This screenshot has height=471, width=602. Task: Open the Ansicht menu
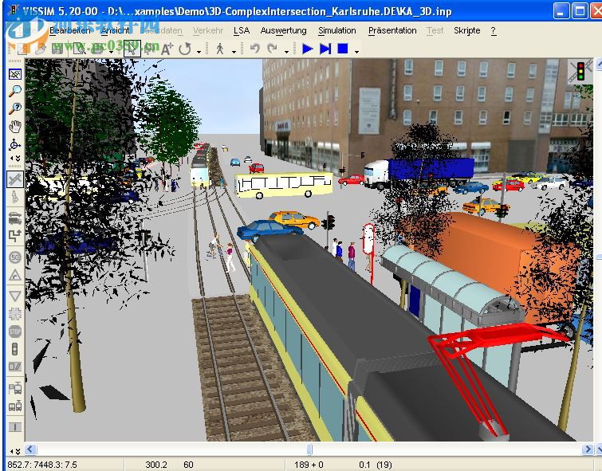116,31
